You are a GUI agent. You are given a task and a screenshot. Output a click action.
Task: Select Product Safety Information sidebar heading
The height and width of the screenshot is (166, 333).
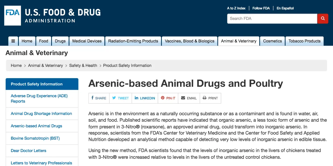coord(37,84)
